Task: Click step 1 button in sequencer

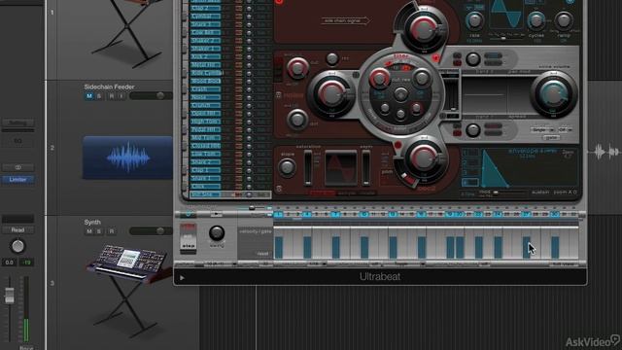Action: [279, 214]
